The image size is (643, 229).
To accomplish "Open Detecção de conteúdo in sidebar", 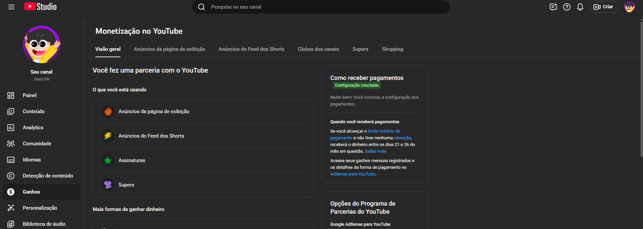I will (x=48, y=176).
